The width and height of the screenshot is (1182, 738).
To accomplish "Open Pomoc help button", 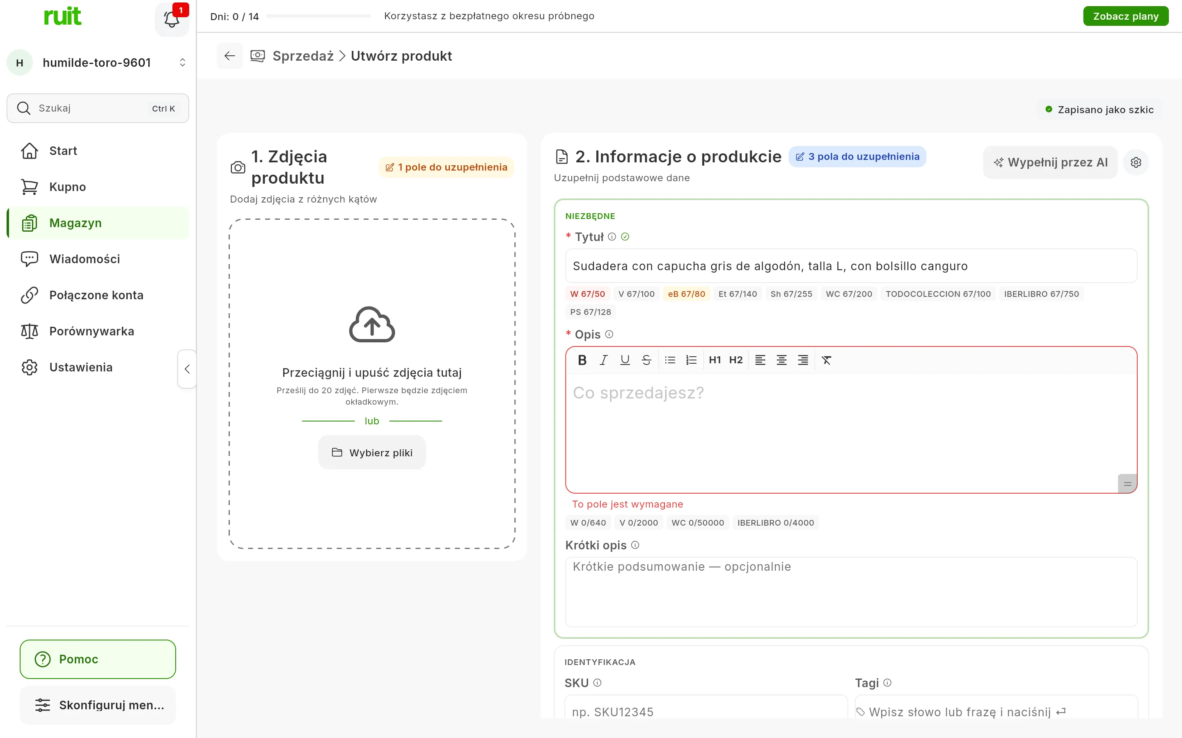I will (98, 659).
